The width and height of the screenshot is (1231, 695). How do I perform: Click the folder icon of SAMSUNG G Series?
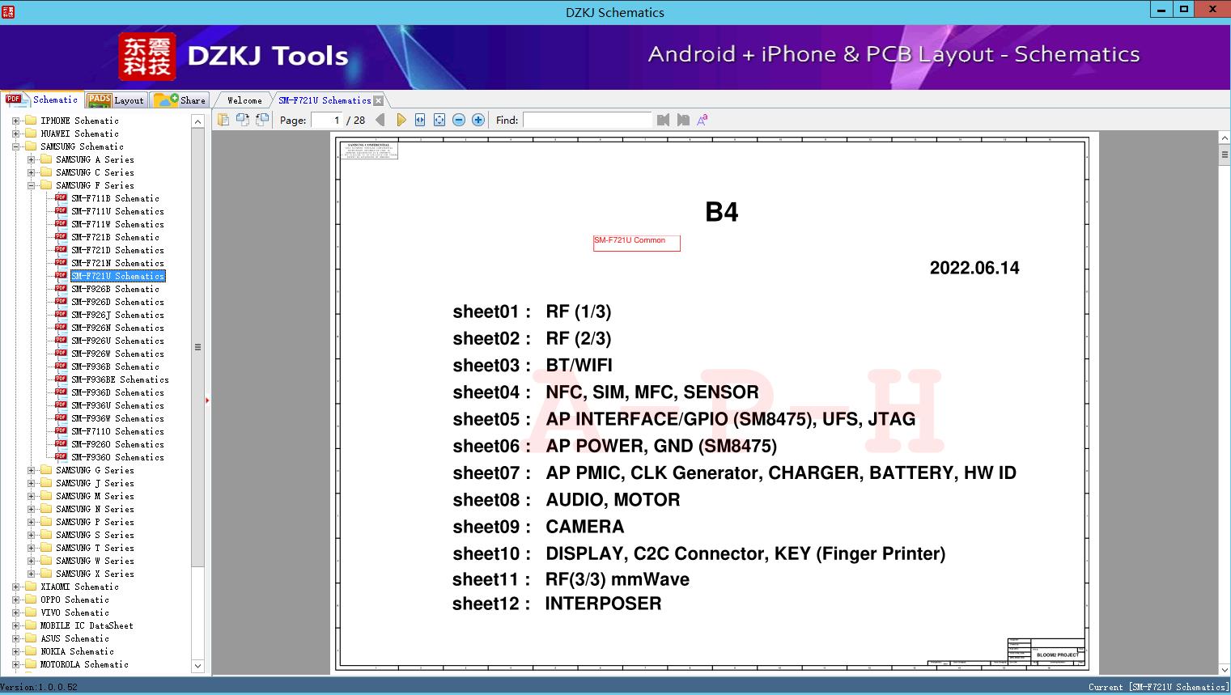[46, 470]
